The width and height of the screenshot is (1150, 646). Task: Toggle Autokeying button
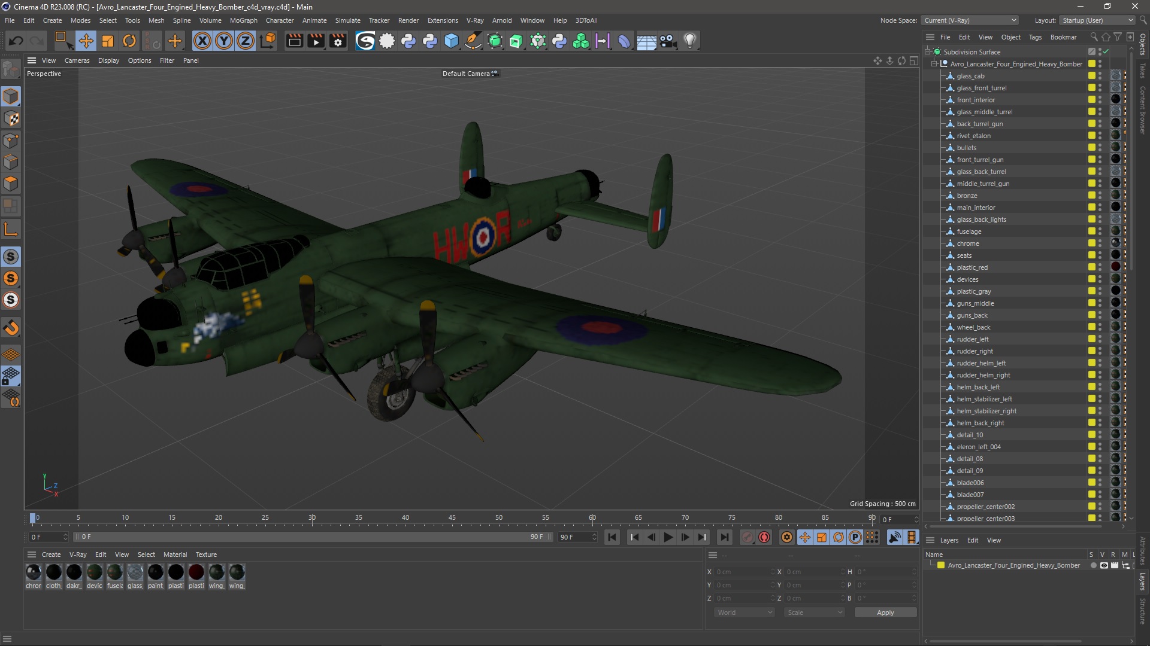[x=764, y=537]
